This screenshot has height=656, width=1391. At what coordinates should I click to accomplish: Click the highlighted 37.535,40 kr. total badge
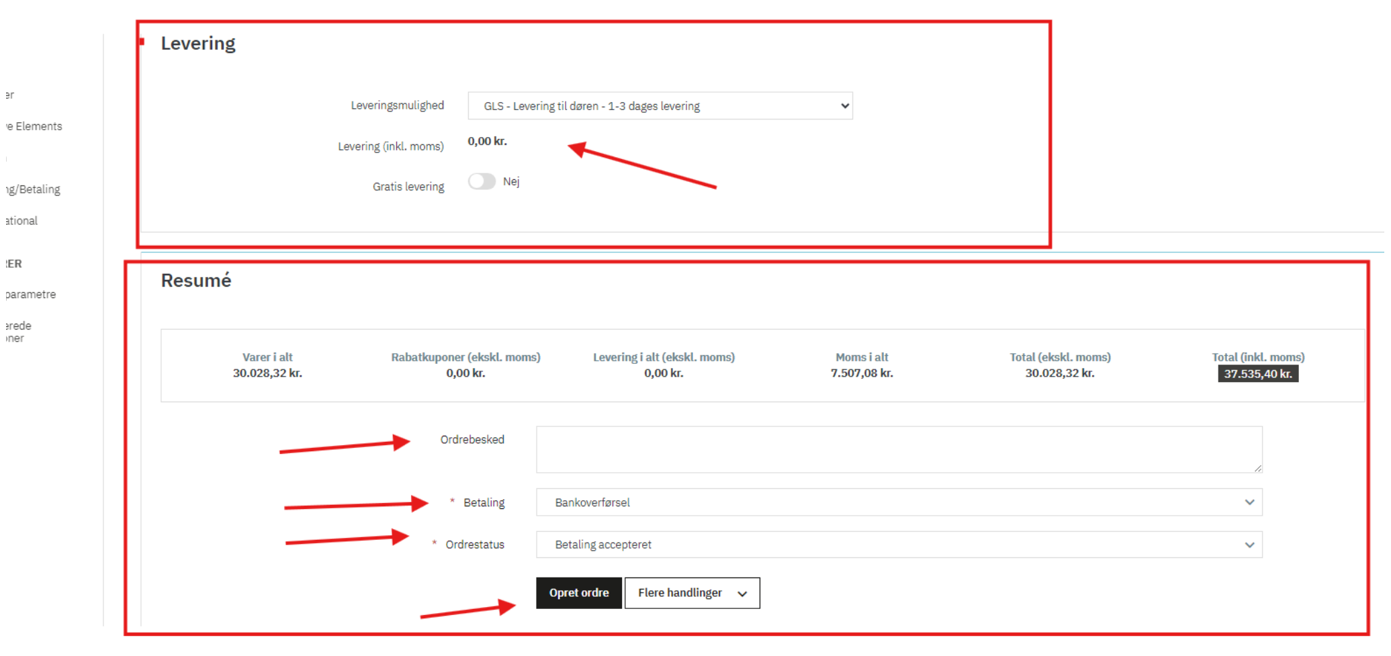pos(1257,374)
